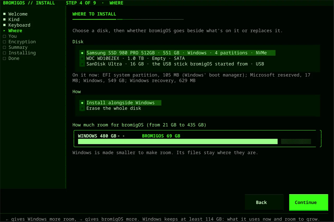The image size is (334, 222).
Task: Click the 'On it now' partition description
Action: click(x=191, y=78)
